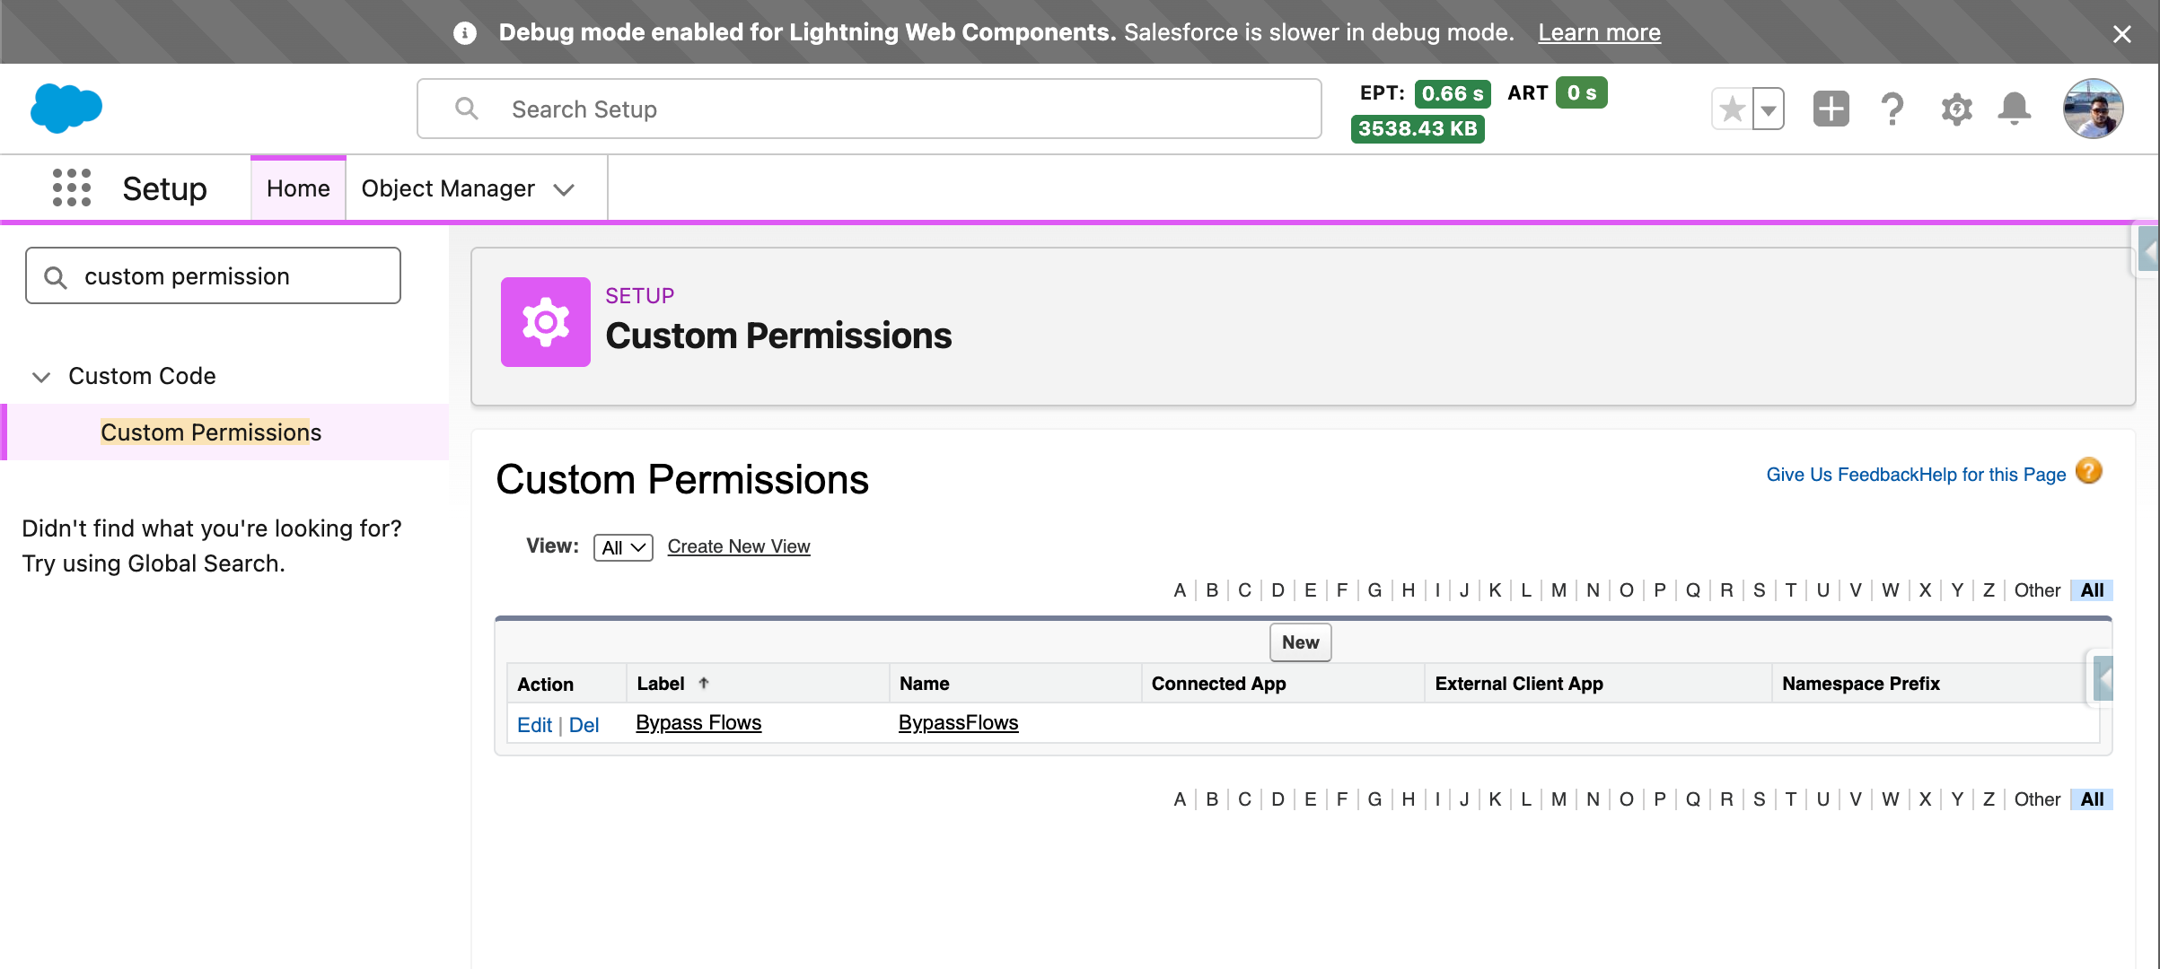This screenshot has width=2160, height=969.
Task: Click the Custom Permissions page gear icon
Action: click(545, 321)
